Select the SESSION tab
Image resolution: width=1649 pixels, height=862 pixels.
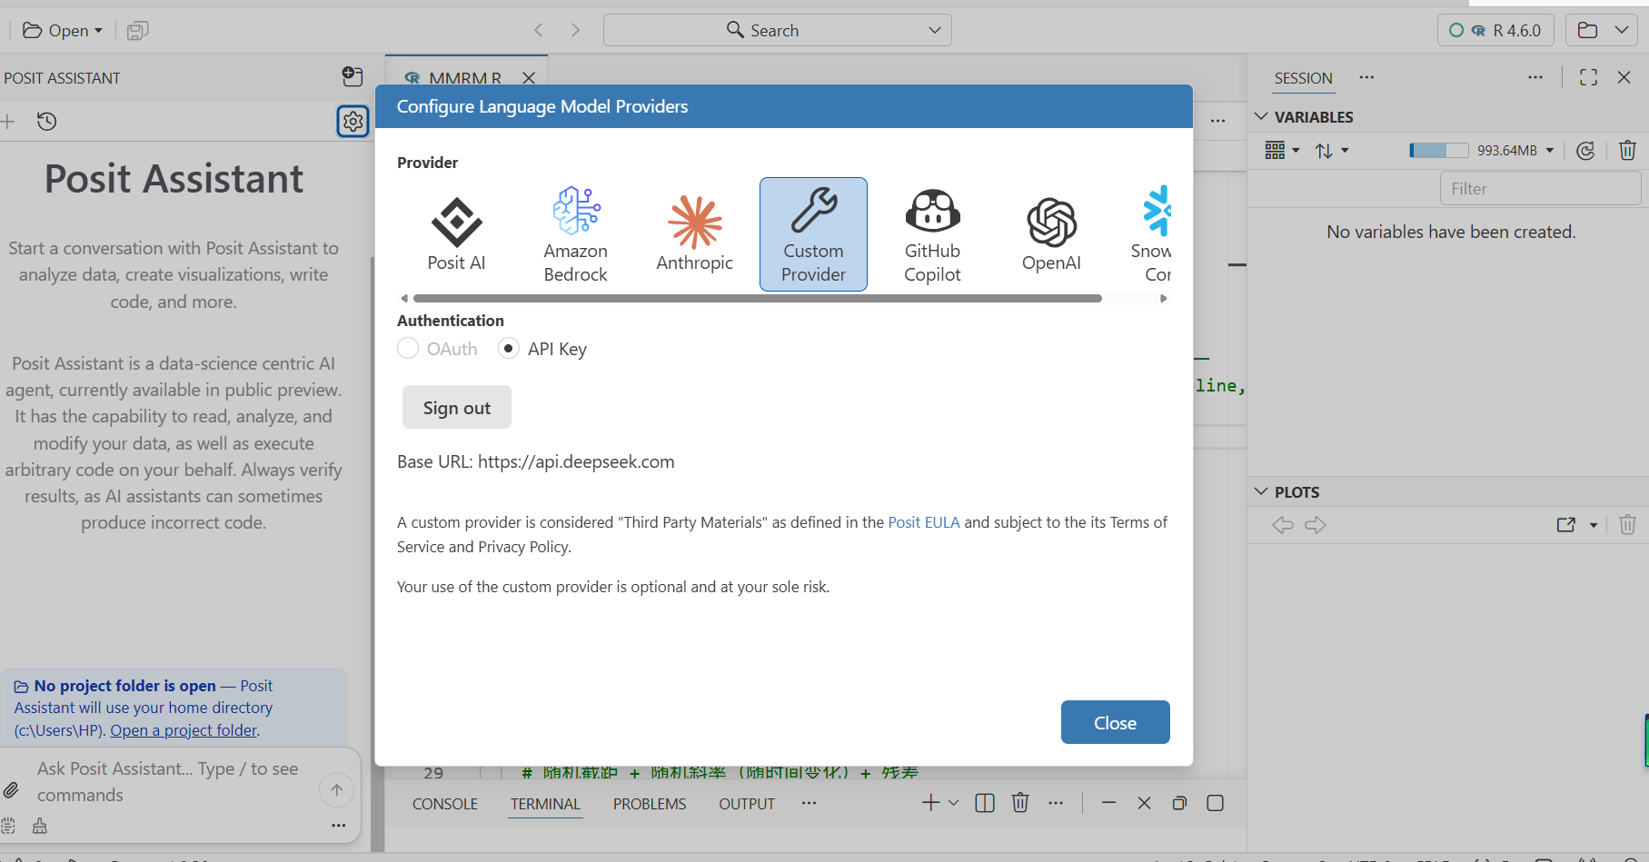coord(1303,78)
